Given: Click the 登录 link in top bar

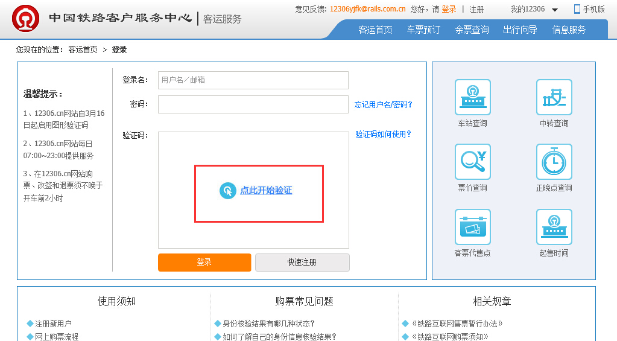Looking at the screenshot, I should (449, 9).
